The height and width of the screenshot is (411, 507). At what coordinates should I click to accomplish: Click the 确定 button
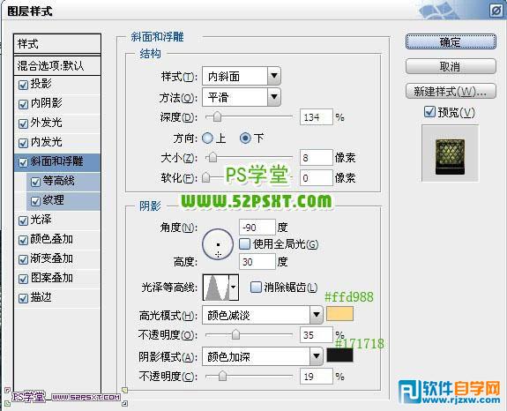pos(451,41)
